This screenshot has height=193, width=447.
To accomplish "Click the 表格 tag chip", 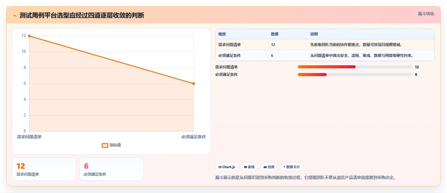I will pyautogui.click(x=249, y=167).
